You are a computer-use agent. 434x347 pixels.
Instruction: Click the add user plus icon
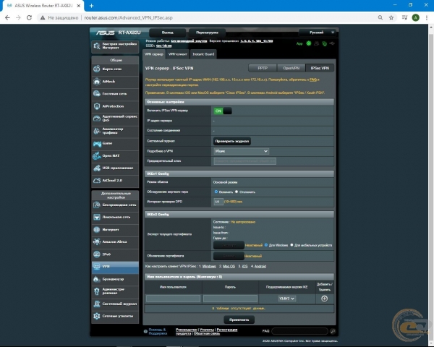coord(324,299)
